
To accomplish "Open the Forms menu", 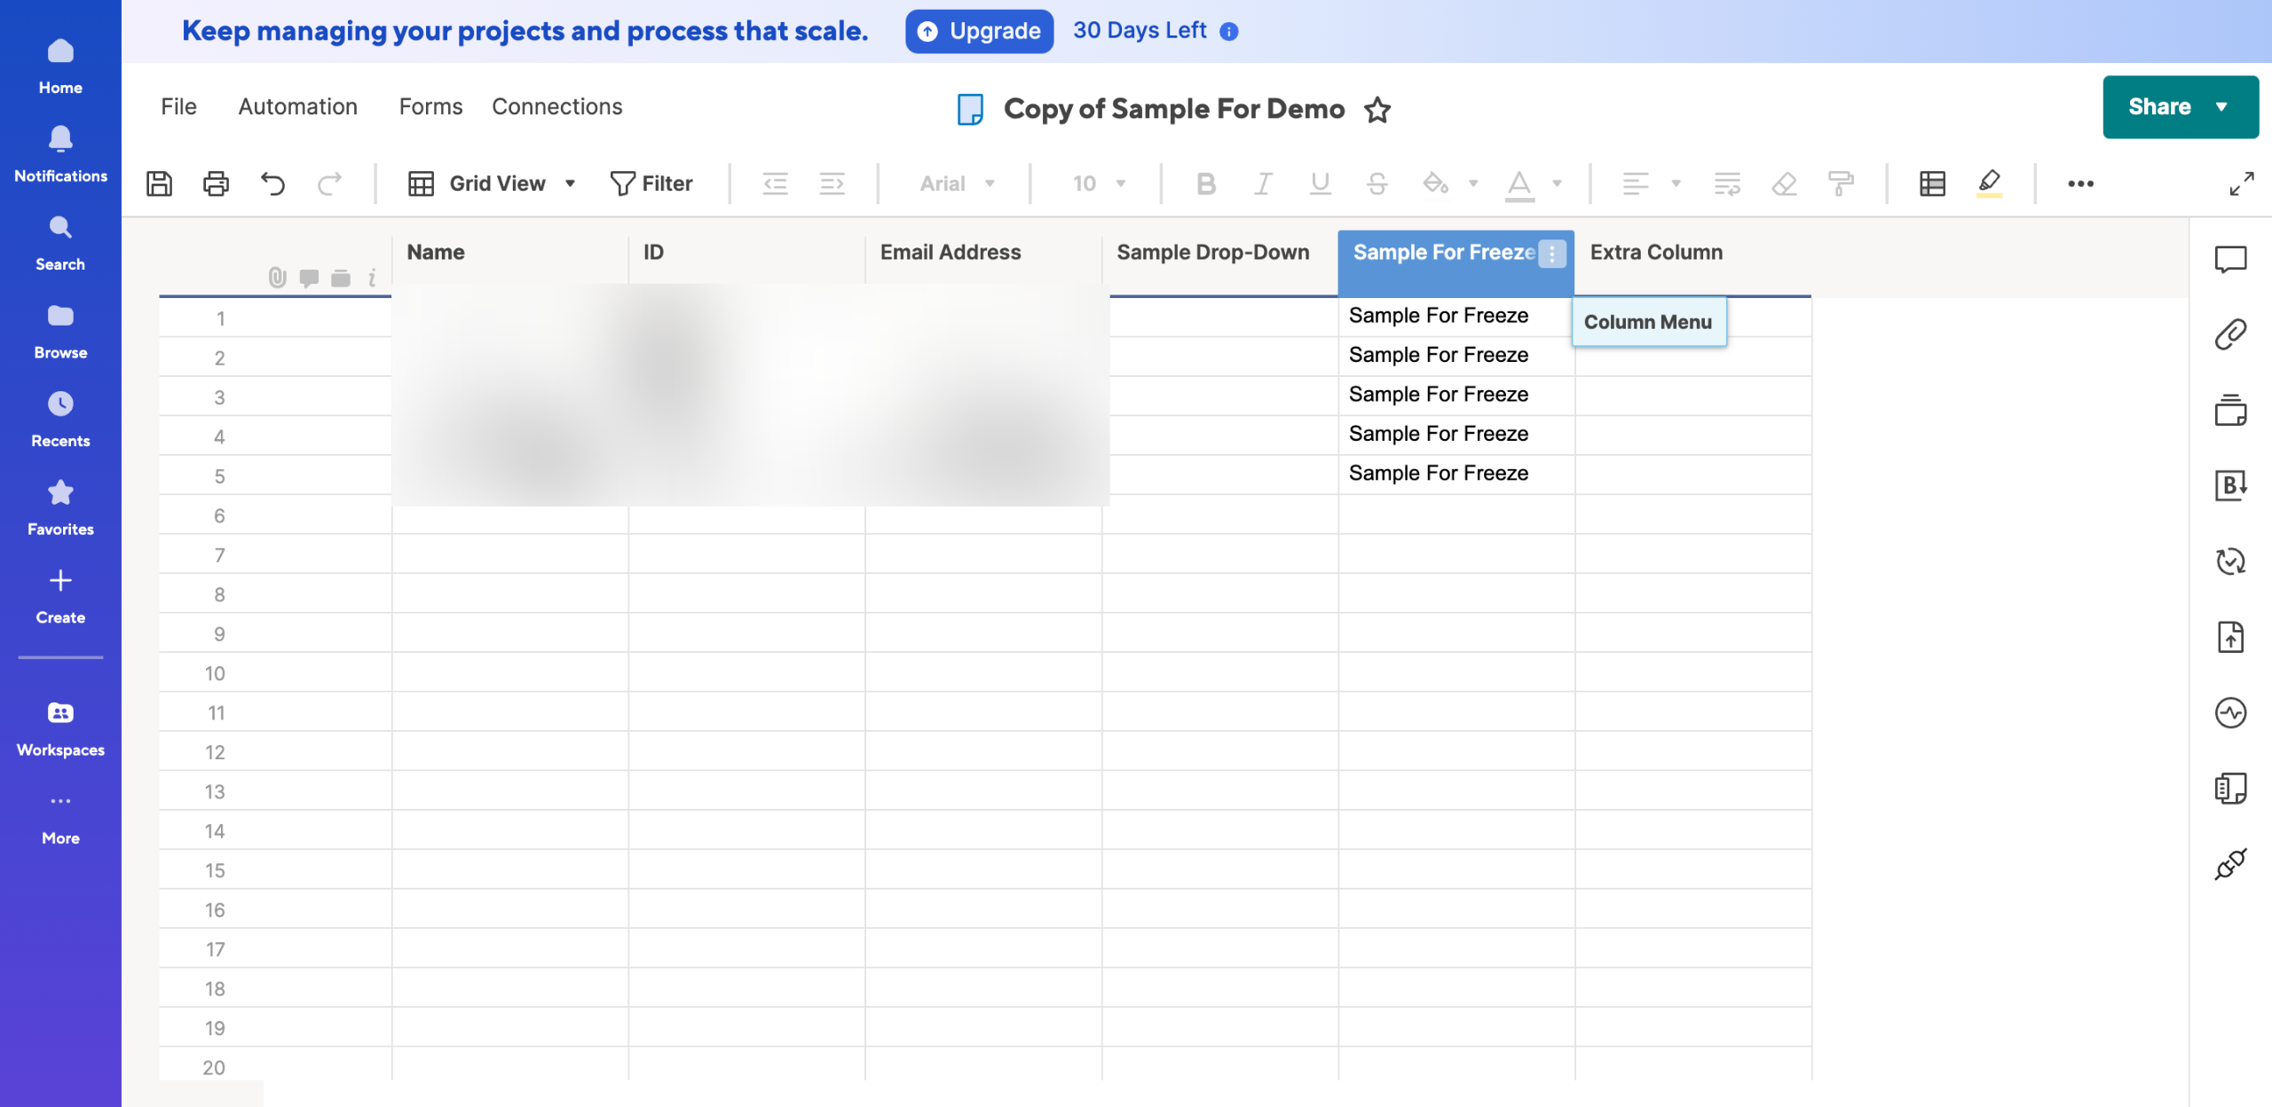I will 430,106.
